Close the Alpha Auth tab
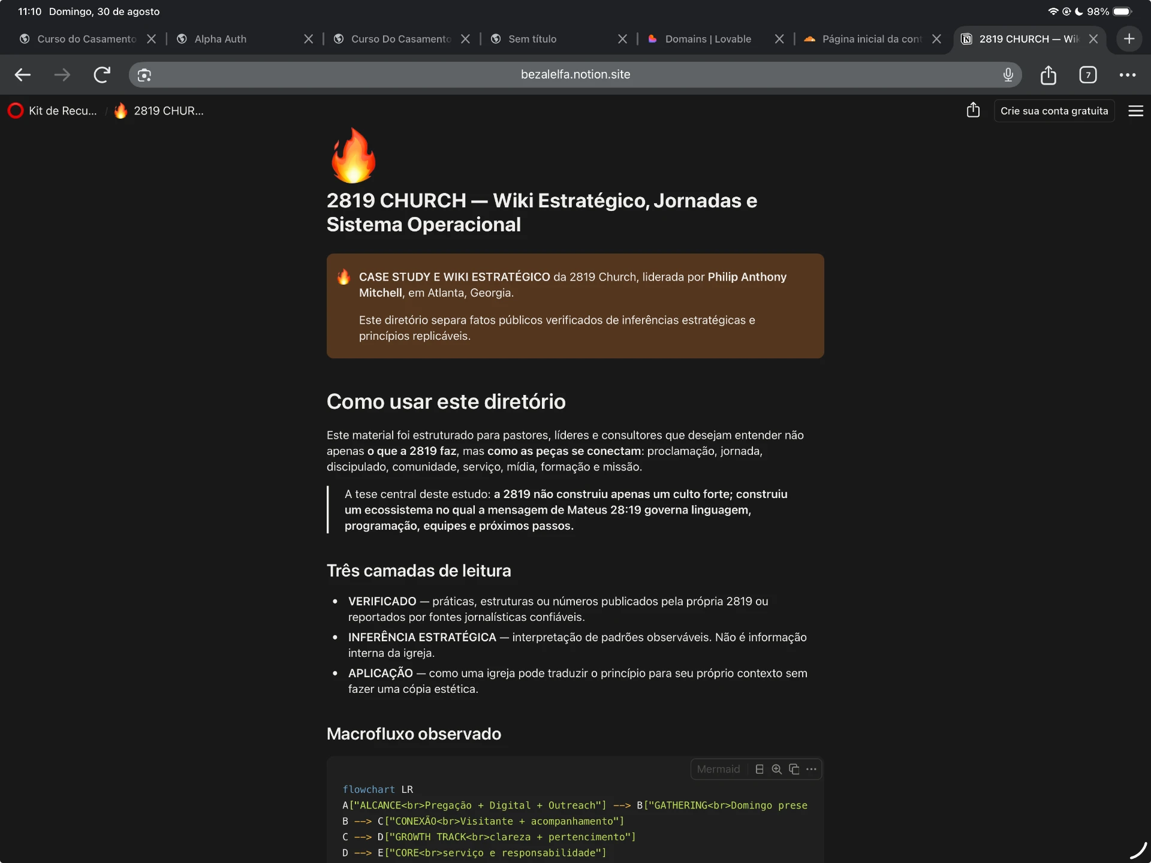This screenshot has height=863, width=1151. [308, 39]
